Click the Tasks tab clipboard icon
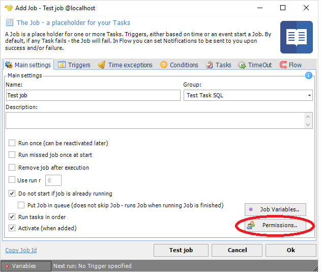This screenshot has width=323, height=272. (210, 65)
